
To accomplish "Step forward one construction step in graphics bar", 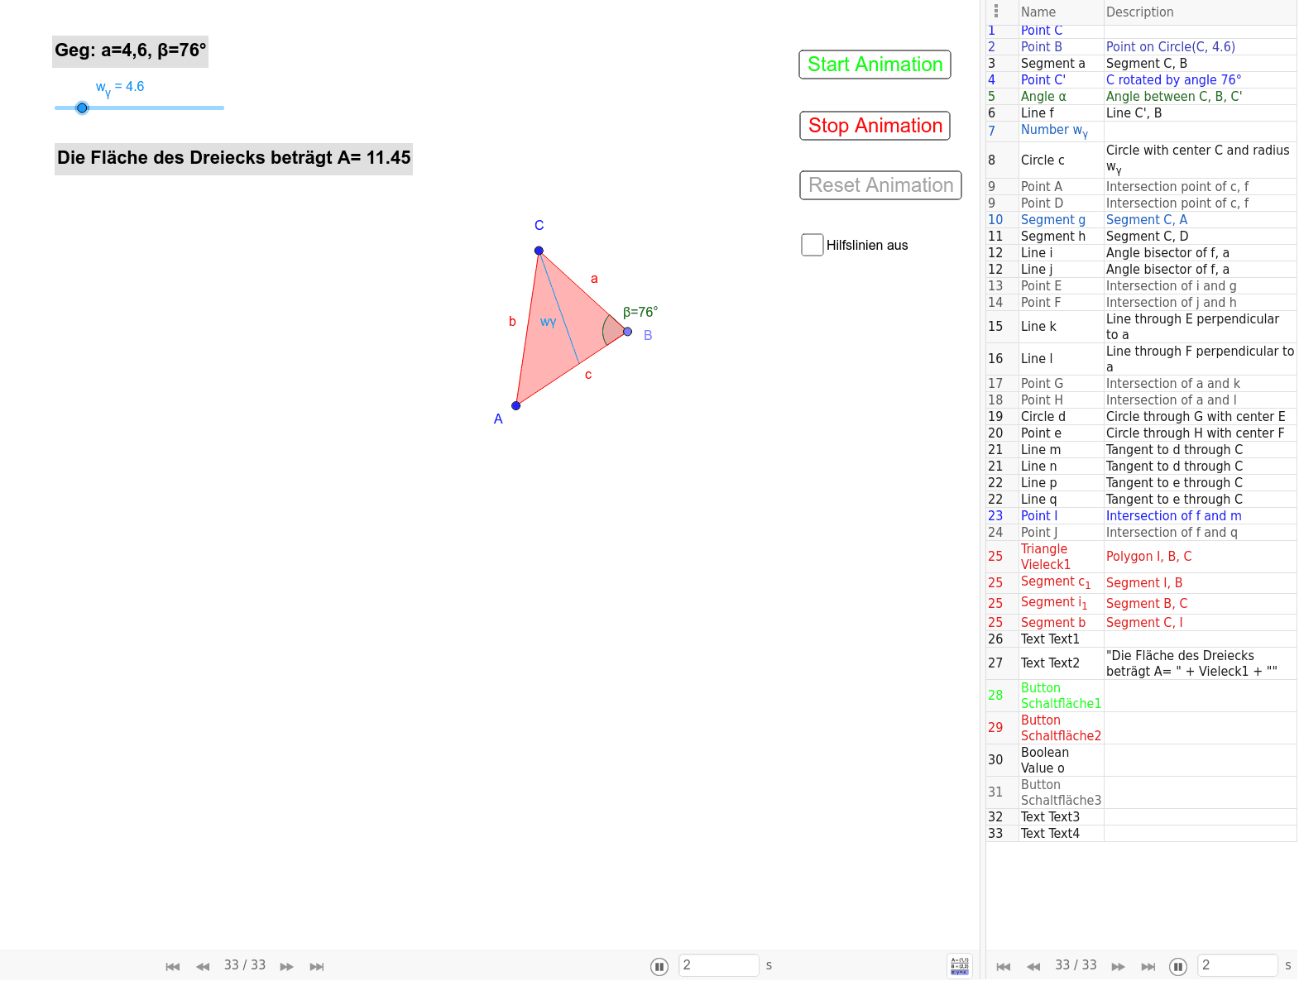I will [x=287, y=966].
